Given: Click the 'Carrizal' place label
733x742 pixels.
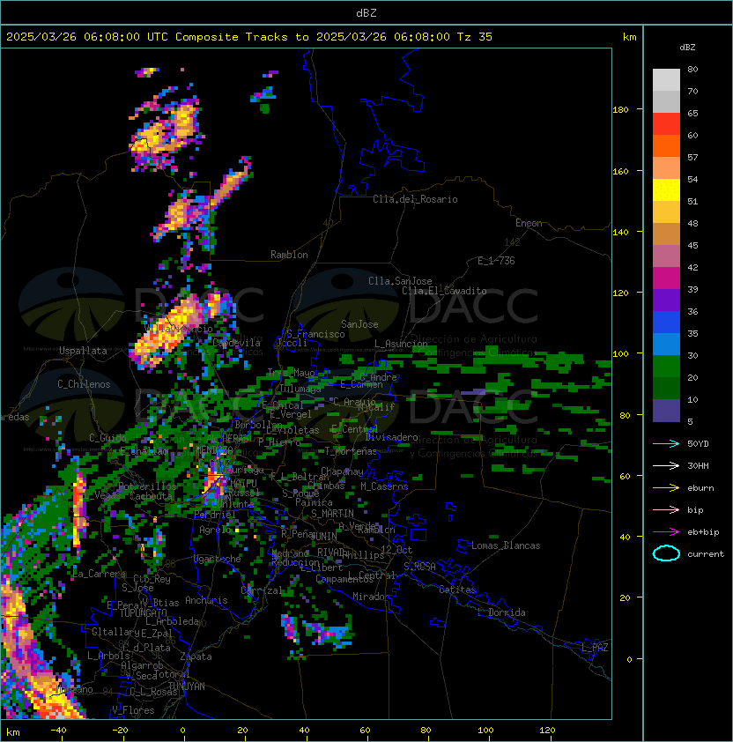Looking at the screenshot, I should tap(262, 590).
